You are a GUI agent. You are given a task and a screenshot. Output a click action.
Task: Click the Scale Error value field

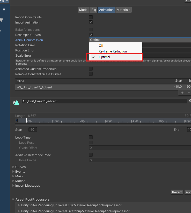click(x=167, y=55)
